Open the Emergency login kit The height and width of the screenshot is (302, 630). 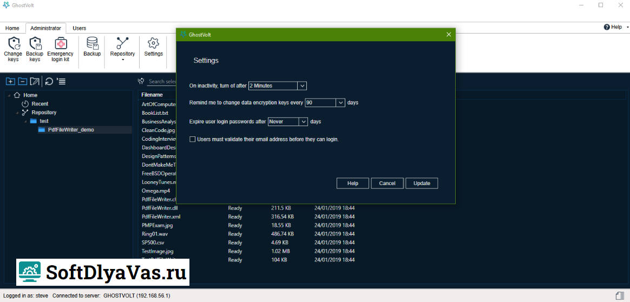coord(60,49)
